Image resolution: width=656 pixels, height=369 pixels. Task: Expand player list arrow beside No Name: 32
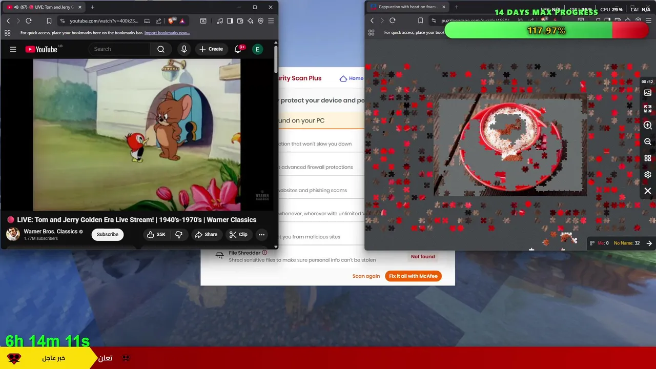(649, 243)
